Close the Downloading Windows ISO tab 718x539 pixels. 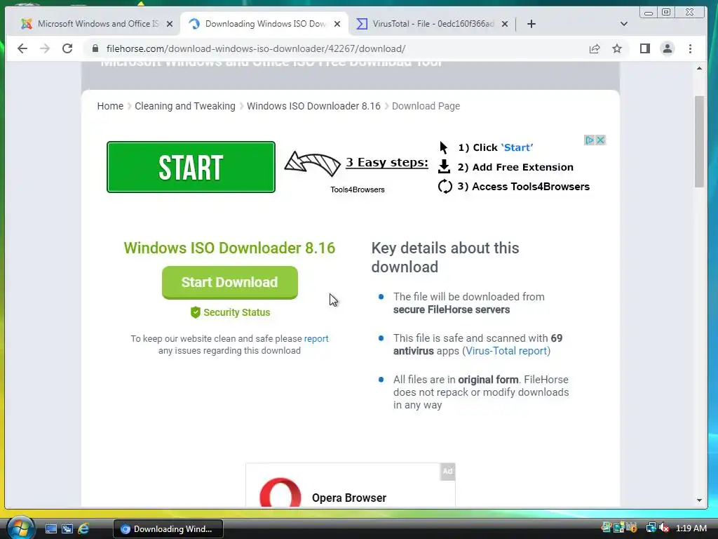pyautogui.click(x=337, y=24)
